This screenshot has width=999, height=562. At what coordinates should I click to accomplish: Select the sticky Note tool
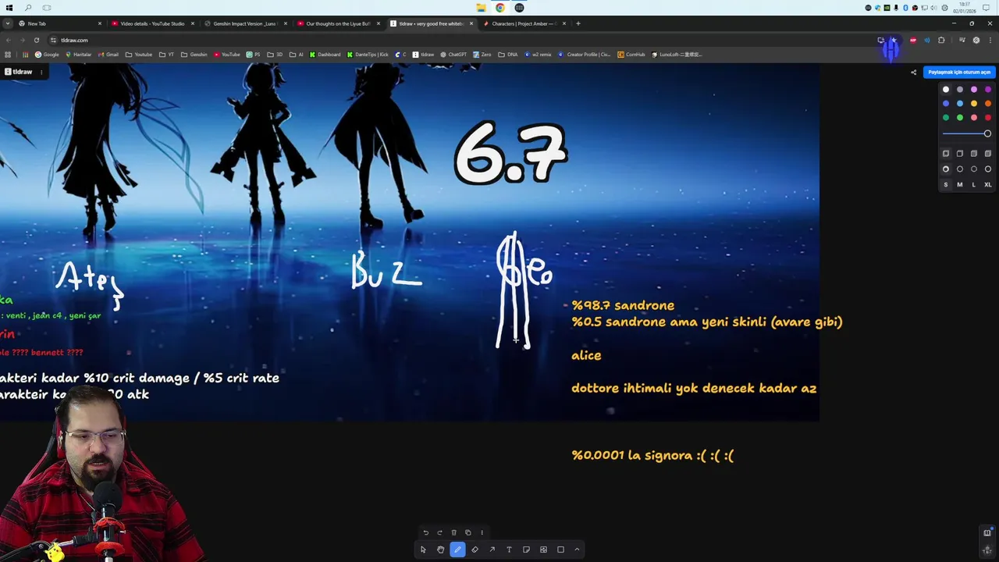[526, 550]
